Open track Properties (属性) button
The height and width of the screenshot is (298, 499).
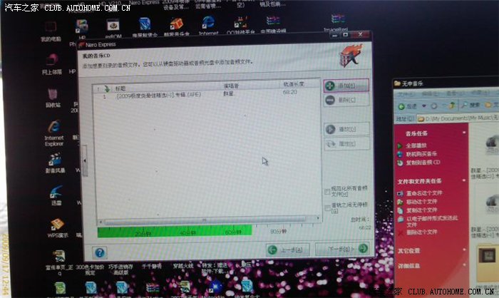[346, 144]
